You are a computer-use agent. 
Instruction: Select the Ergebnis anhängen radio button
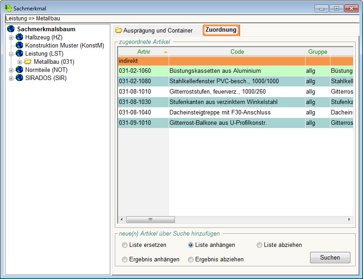pyautogui.click(x=125, y=260)
